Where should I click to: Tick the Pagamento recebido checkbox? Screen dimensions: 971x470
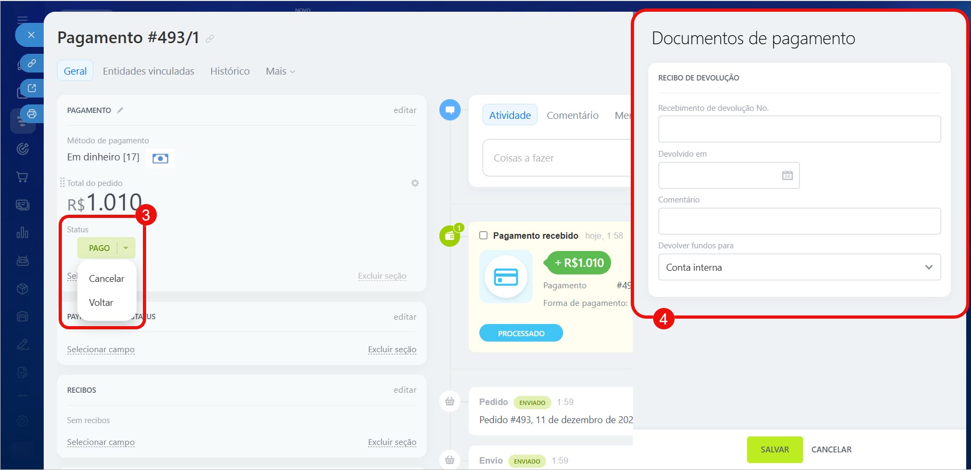[484, 236]
